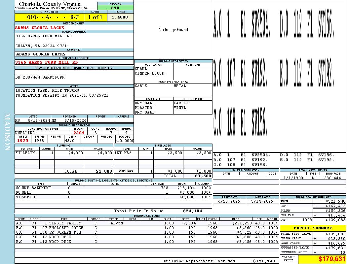Select mailing address line 3366 WARDS FORK MILL RD
347x264 pixels.
[43, 36]
